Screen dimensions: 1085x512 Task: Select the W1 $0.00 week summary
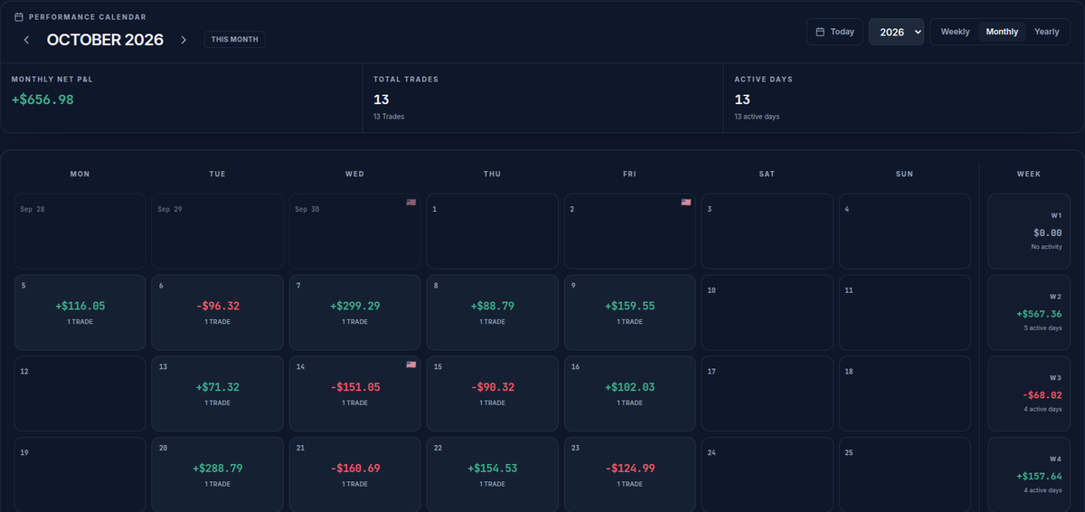(x=1029, y=231)
